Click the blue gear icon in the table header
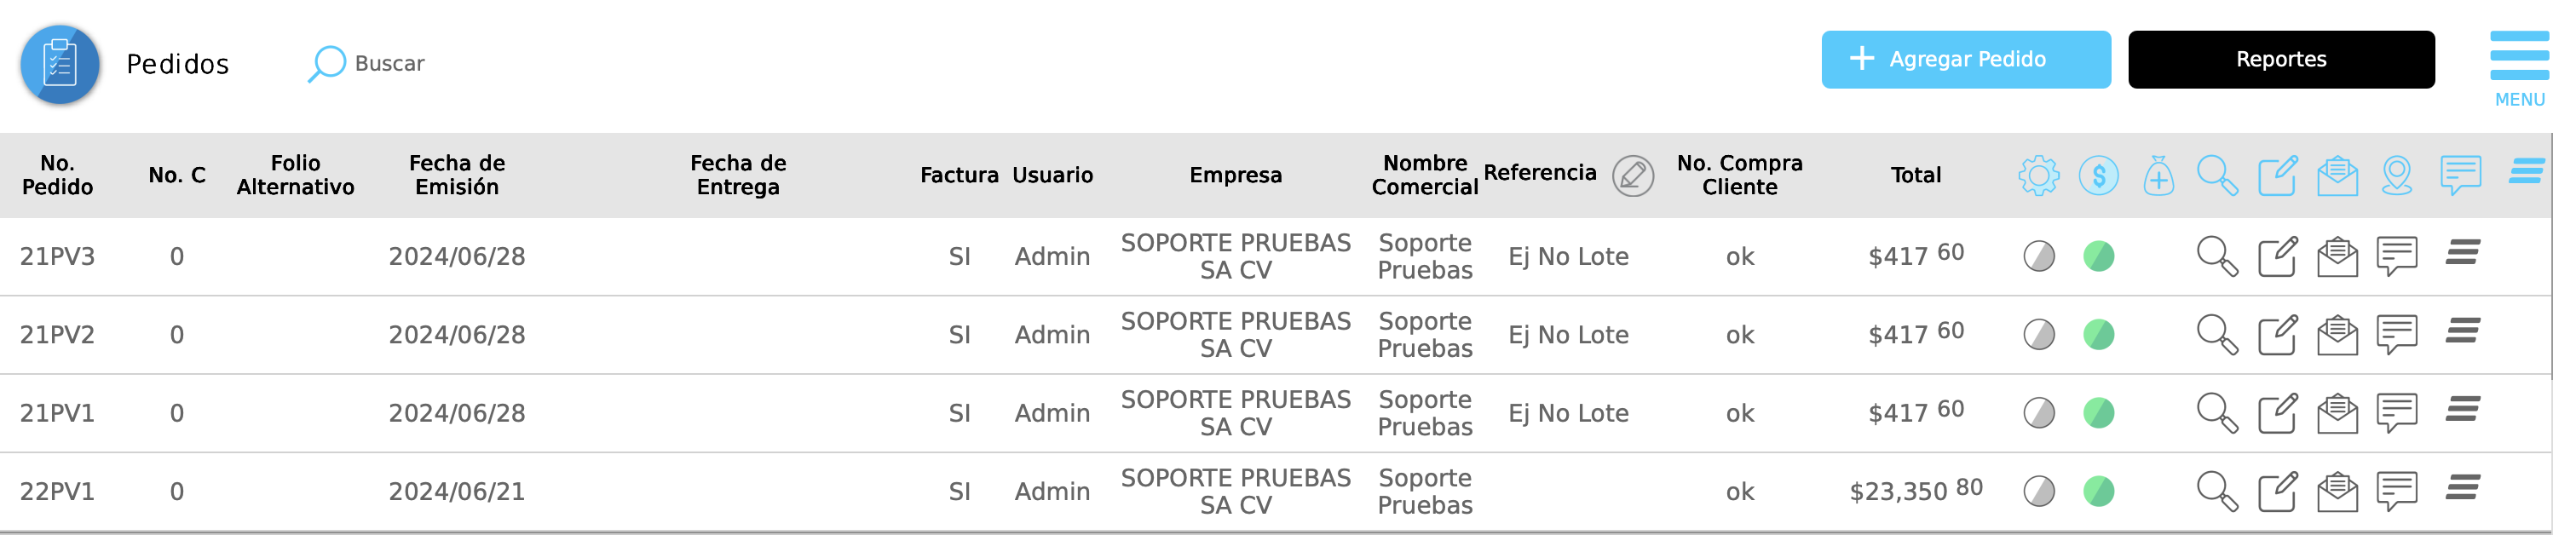This screenshot has width=2553, height=535. coord(2038,175)
